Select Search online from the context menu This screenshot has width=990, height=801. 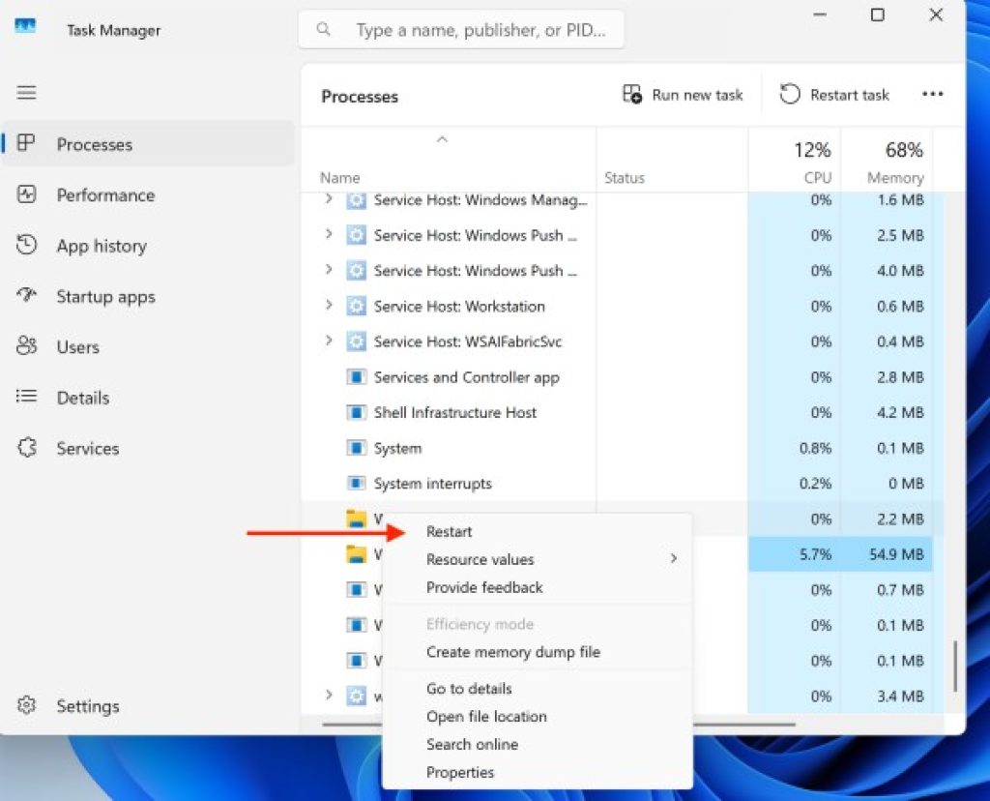pyautogui.click(x=473, y=744)
